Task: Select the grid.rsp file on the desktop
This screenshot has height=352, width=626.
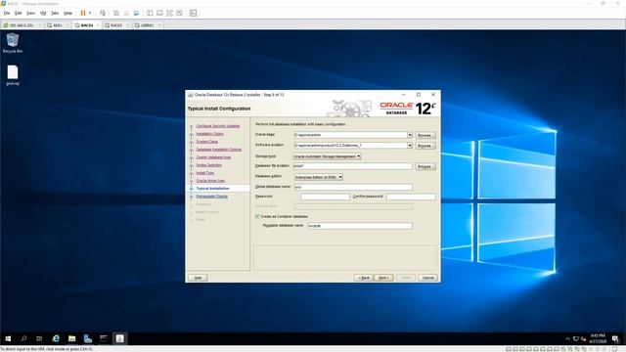Action: click(x=13, y=75)
